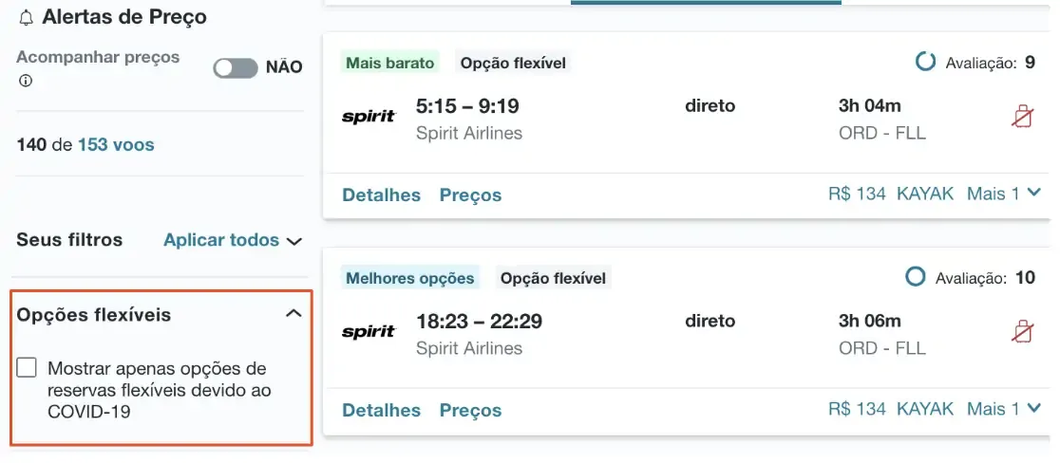Open Detalhes for the 18:23 flight

pyautogui.click(x=381, y=410)
